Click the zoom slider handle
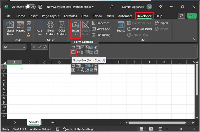The width and height of the screenshot is (200, 132). coord(181,129)
